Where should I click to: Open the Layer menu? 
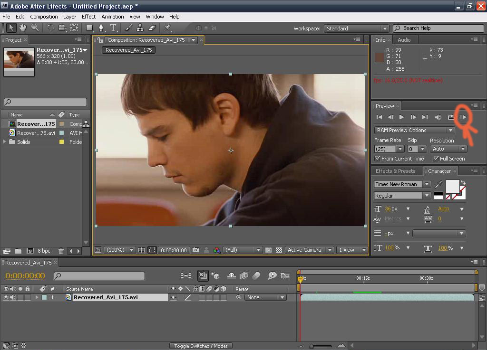pos(69,17)
